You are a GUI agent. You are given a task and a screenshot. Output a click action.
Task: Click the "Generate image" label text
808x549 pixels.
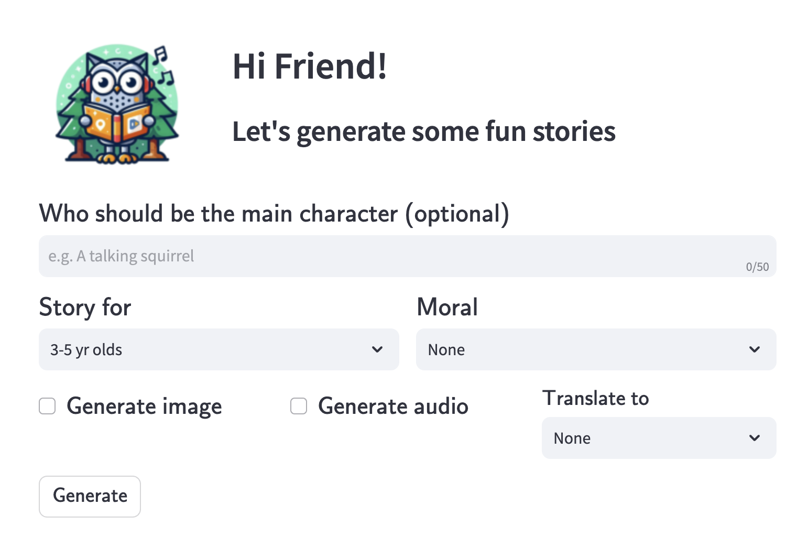(x=144, y=407)
